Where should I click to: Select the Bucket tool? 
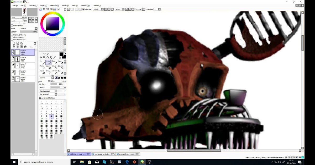(x=42, y=72)
